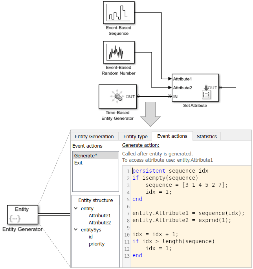Click the Time-Based Entity Generator label
This screenshot has height=269, width=253.
click(x=117, y=115)
